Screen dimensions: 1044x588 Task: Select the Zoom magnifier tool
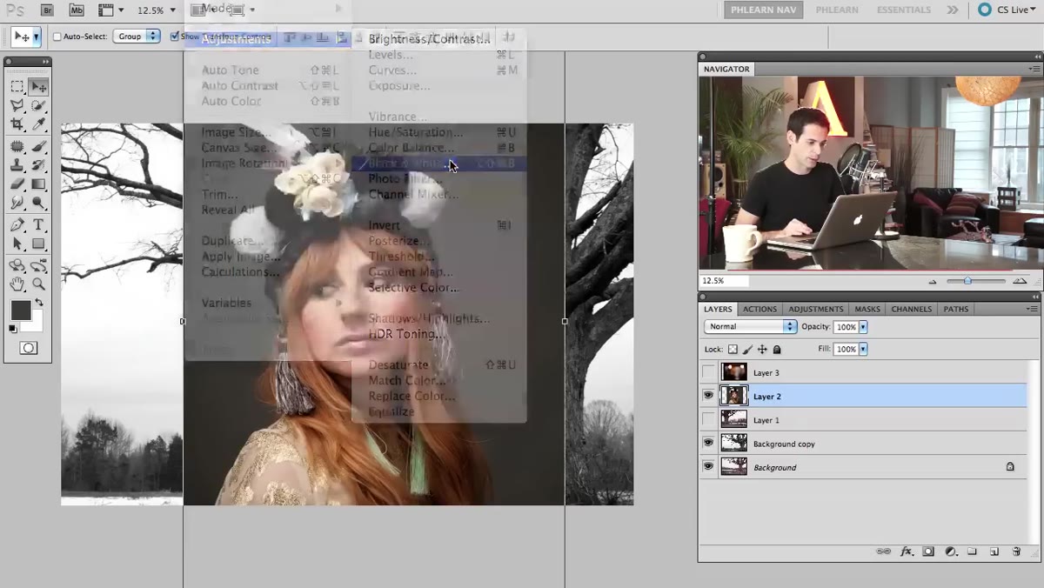(38, 284)
